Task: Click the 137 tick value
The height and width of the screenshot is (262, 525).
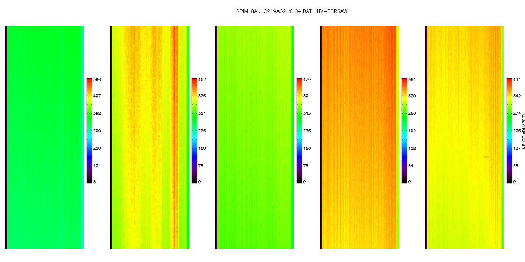Action: tap(517, 148)
